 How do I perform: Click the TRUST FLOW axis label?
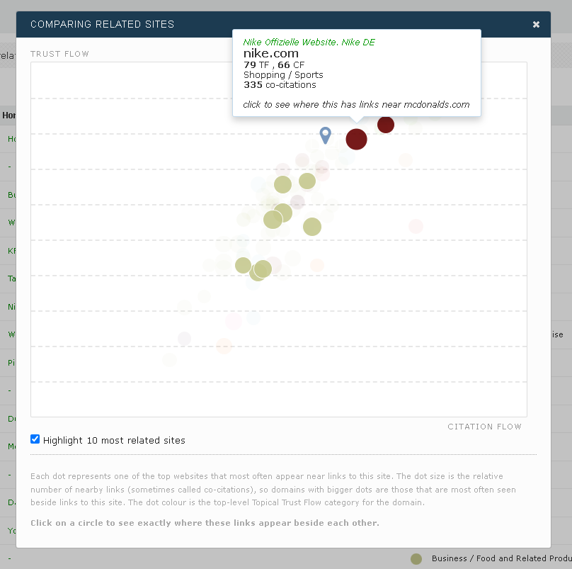(59, 53)
